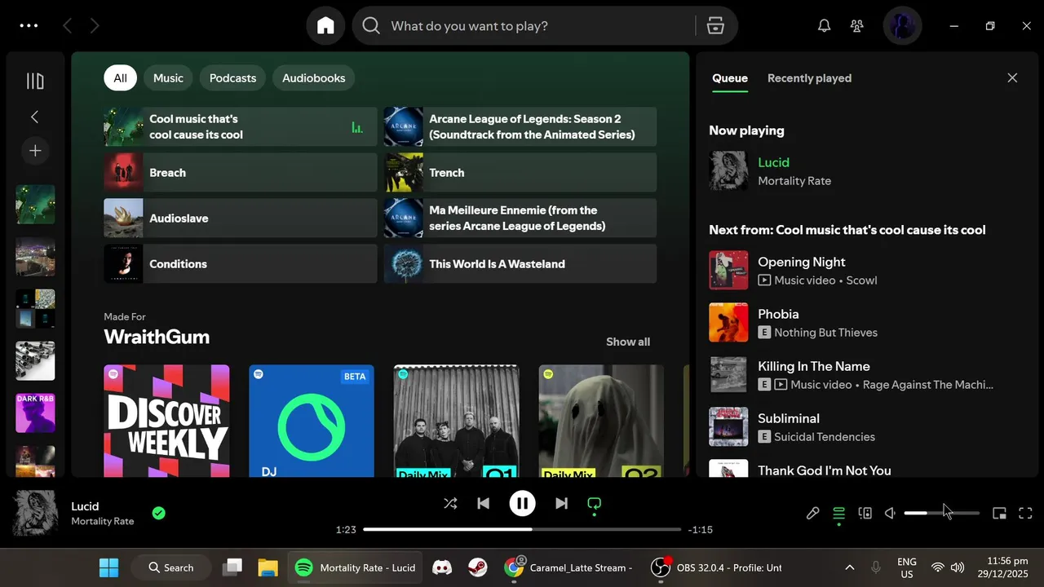1044x587 pixels.
Task: Open the lyrics microphone icon
Action: (x=812, y=513)
